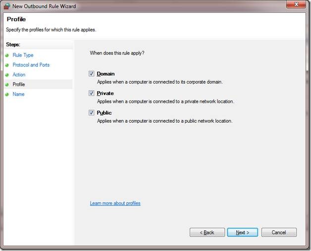Go to the Rule Type step
This screenshot has height=251, width=311.
[x=23, y=55]
